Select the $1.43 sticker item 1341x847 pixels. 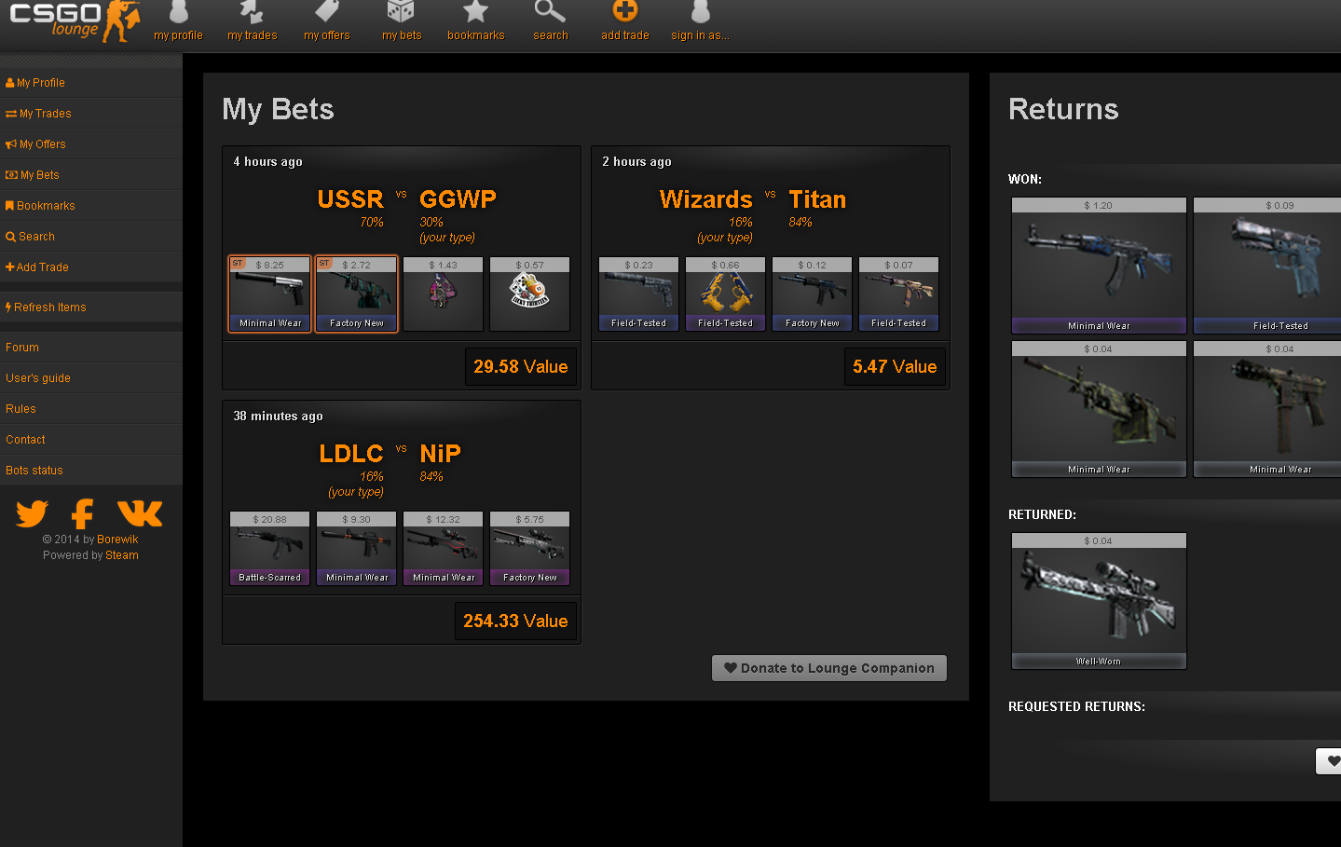tap(444, 294)
